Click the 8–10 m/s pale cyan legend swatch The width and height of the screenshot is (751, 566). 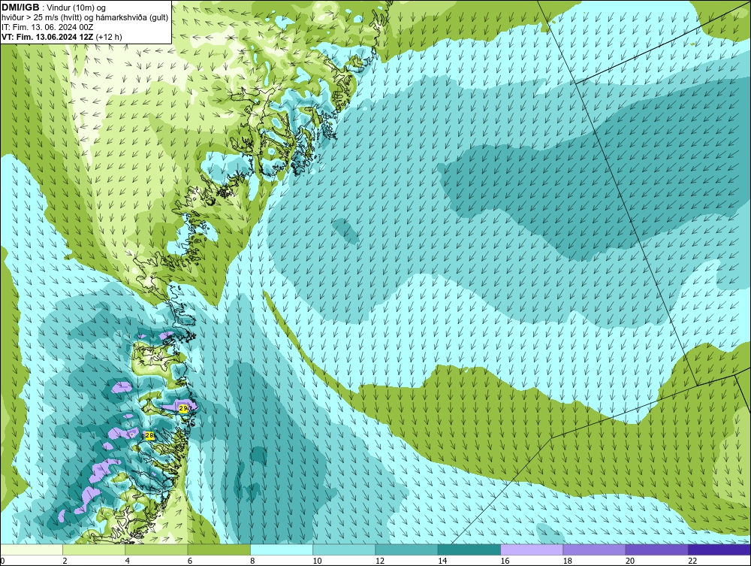click(x=282, y=549)
